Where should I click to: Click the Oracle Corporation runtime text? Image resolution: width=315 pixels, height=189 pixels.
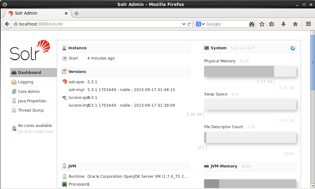(x=137, y=176)
